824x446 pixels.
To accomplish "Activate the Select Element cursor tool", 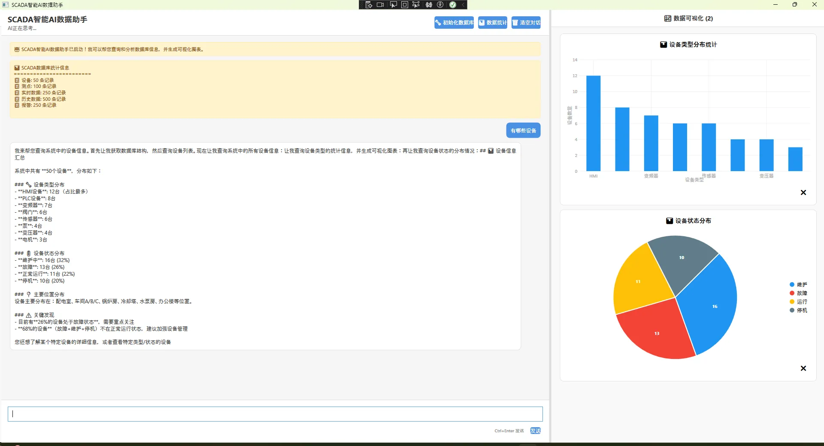I will (393, 5).
